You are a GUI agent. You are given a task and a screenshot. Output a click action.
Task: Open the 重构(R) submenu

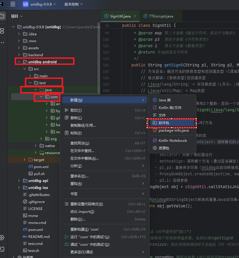105,184
